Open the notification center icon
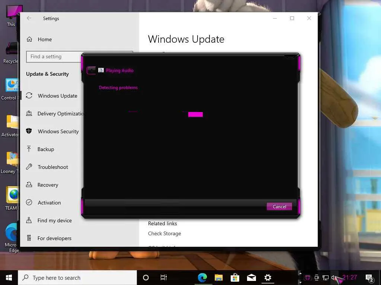This screenshot has height=285, width=381. tap(369, 278)
